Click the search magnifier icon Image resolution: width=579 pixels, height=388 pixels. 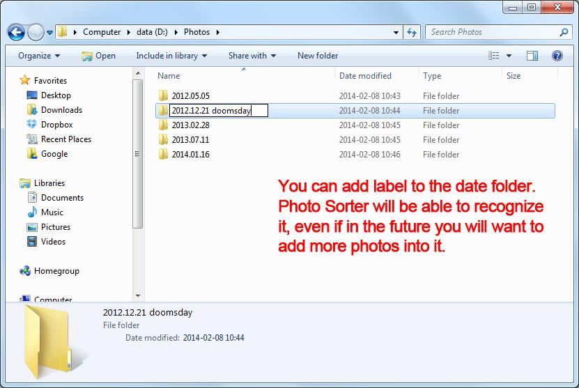coord(564,32)
